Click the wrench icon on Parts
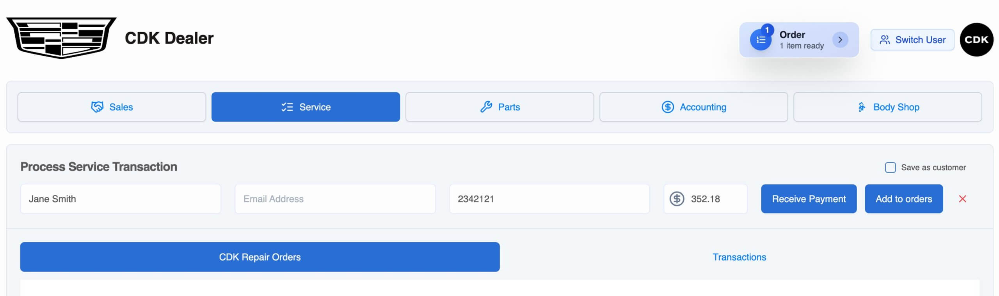 (x=486, y=107)
